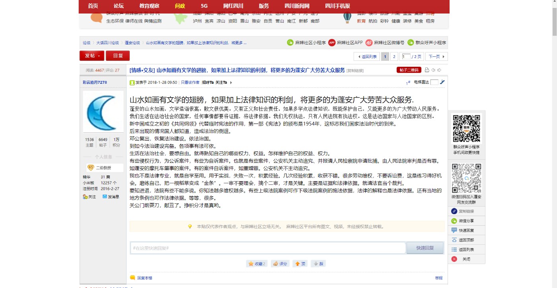
Task: Click the 电梯直达 jump-to-floor icon
Action: (442, 82)
